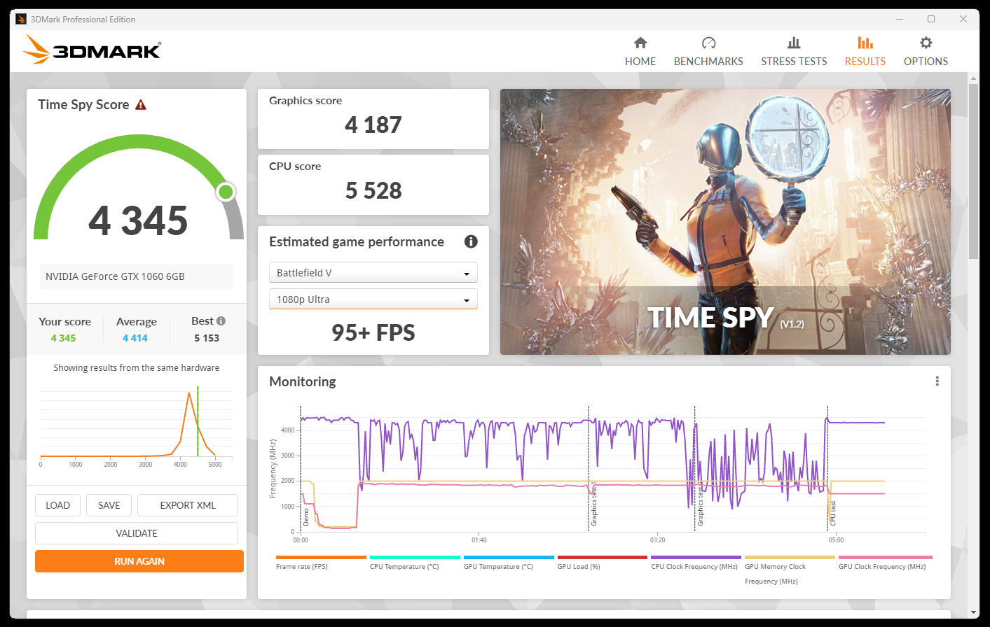Click the scrollbar up arrow
Image resolution: width=990 pixels, height=627 pixels.
coord(973,78)
